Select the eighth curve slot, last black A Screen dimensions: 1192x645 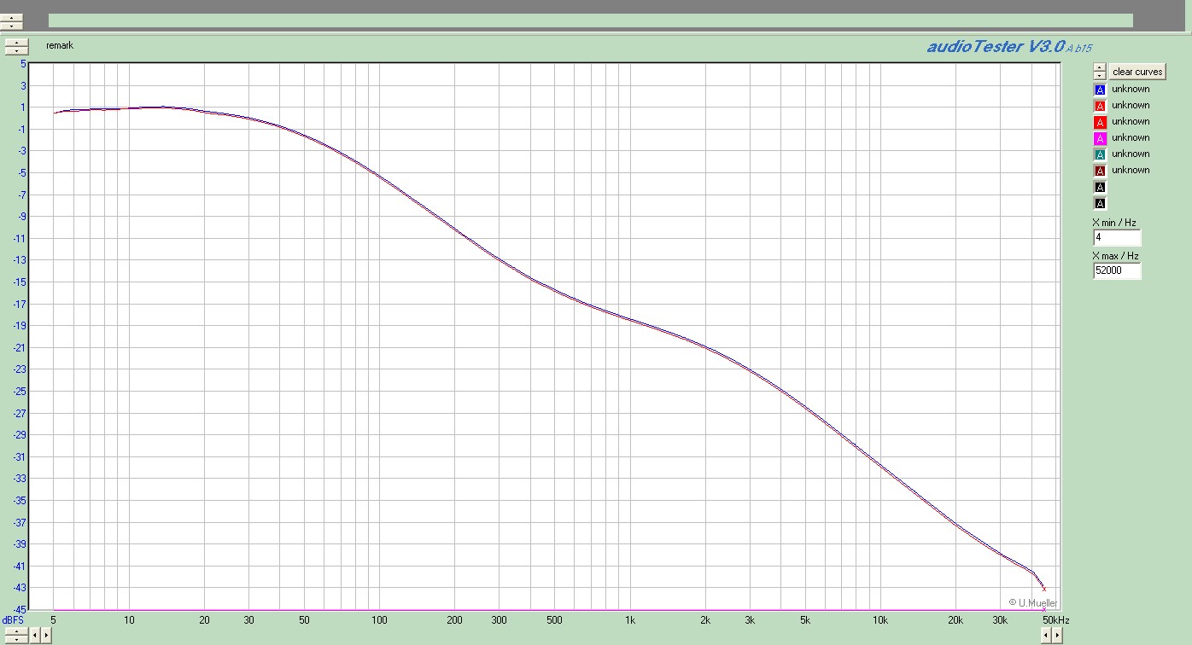[1100, 203]
